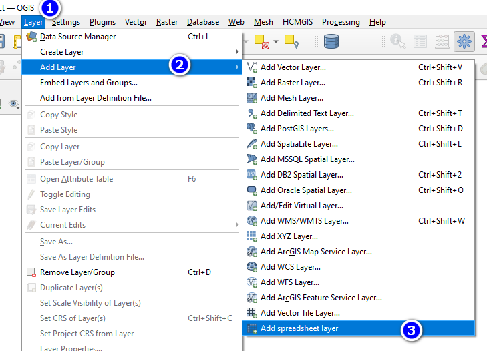Select Add from Layer Definition File
This screenshot has width=487, height=351.
tap(132, 98)
